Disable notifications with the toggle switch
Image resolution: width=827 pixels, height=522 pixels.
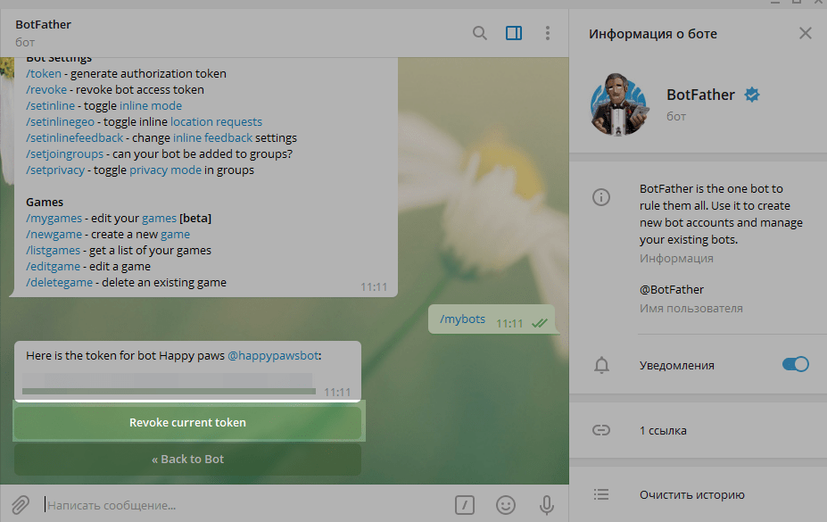[x=795, y=364]
